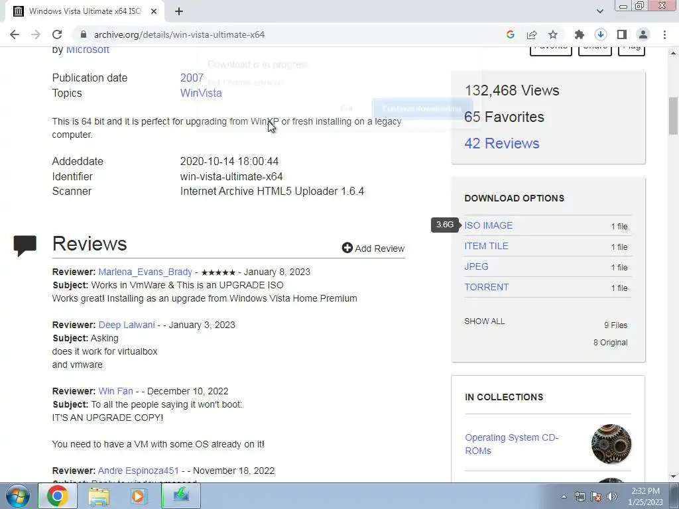Viewport: 679px width, 509px height.
Task: Click the address bar URL
Action: 179,34
